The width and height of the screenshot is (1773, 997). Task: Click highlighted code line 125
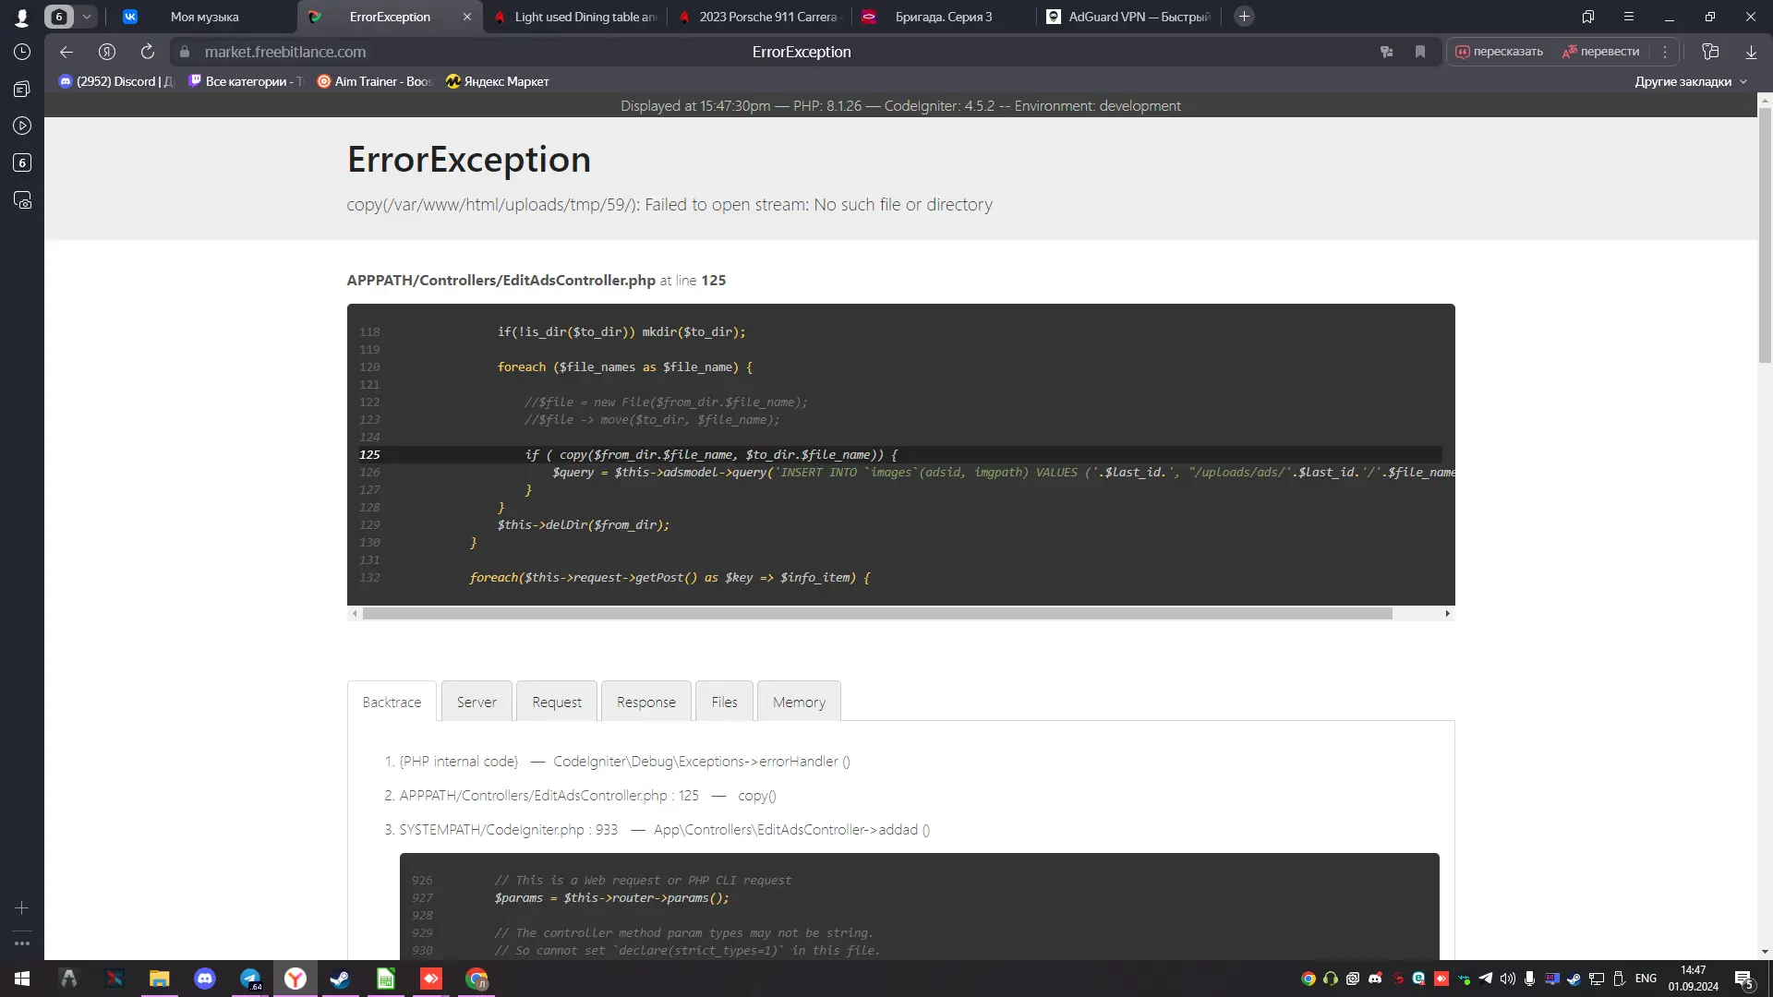coord(900,454)
